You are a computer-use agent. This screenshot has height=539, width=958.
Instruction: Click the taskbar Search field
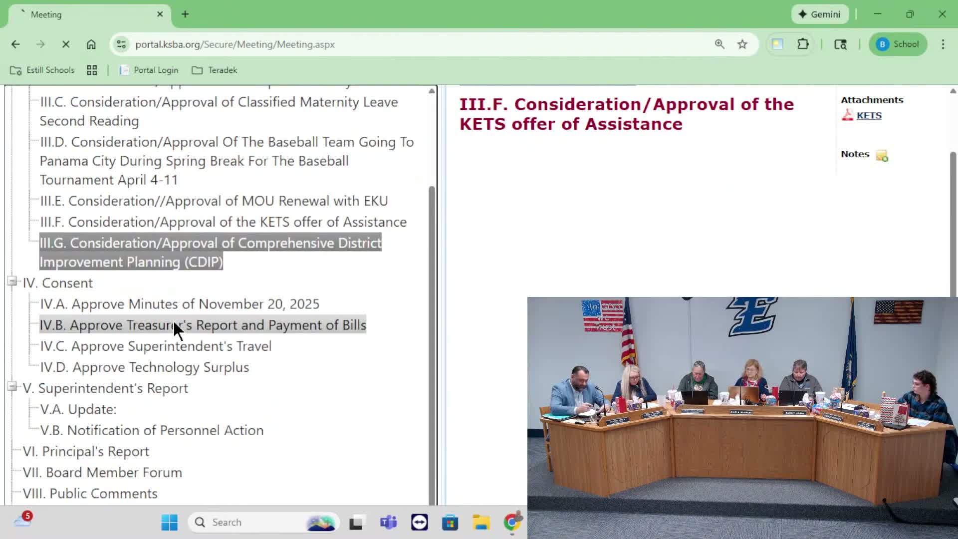pyautogui.click(x=264, y=522)
